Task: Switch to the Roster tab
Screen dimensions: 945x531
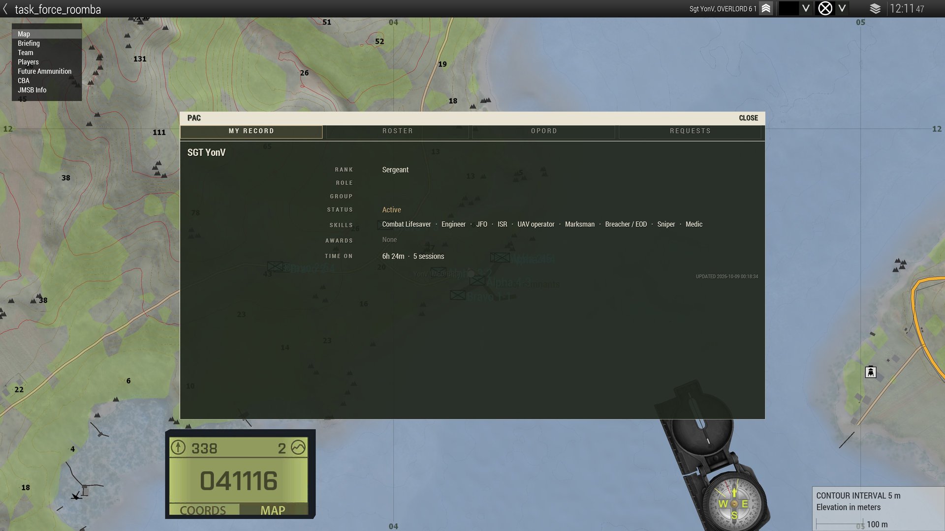Action: [398, 131]
